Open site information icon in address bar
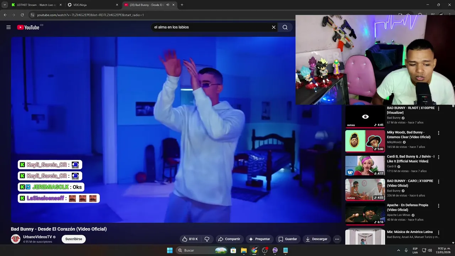This screenshot has width=455, height=256. coord(32,15)
